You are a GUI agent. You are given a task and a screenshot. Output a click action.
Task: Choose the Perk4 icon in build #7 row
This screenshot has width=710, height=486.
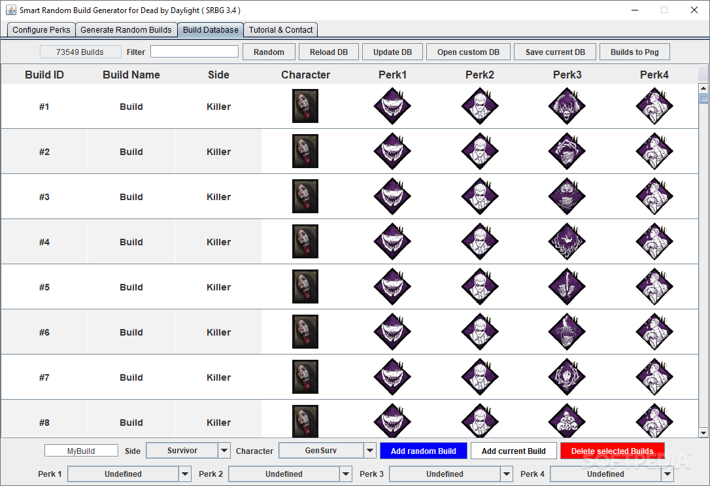click(x=654, y=377)
